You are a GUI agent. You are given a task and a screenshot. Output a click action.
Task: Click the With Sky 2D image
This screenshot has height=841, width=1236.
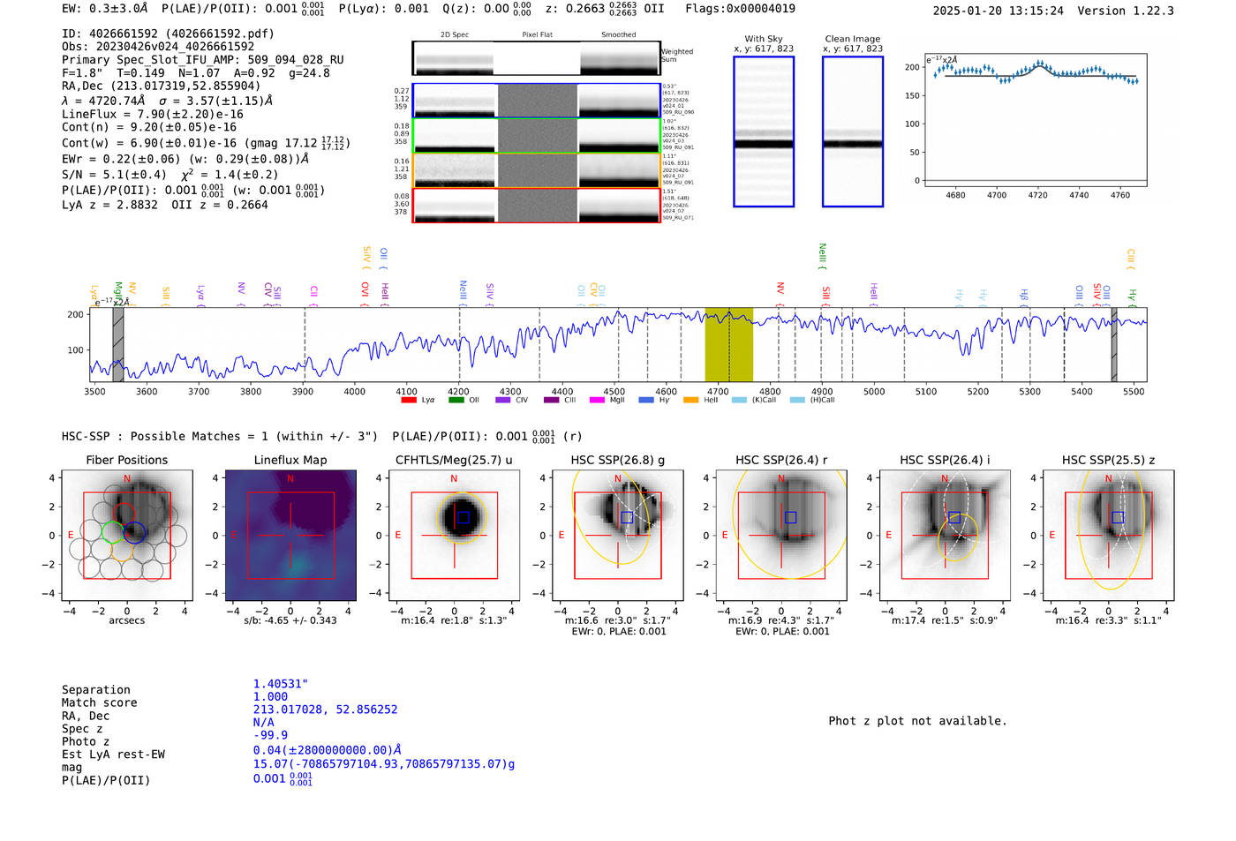pyautogui.click(x=764, y=131)
